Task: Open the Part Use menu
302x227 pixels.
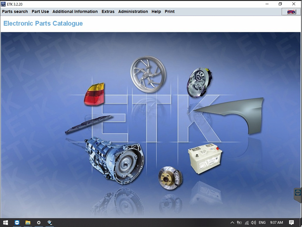Action: tap(40, 11)
